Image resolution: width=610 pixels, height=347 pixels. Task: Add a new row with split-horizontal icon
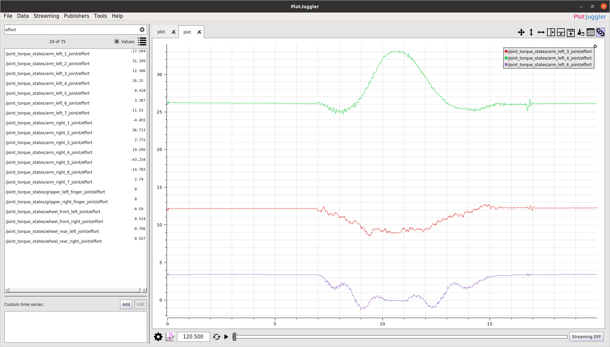tap(561, 32)
